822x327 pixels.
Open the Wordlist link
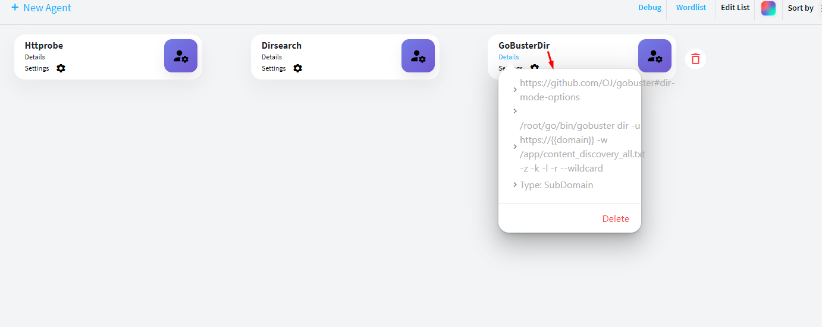[x=691, y=8]
